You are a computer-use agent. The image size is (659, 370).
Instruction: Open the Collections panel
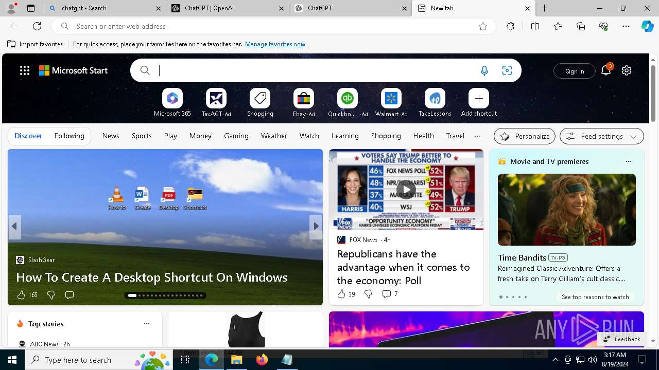(581, 26)
